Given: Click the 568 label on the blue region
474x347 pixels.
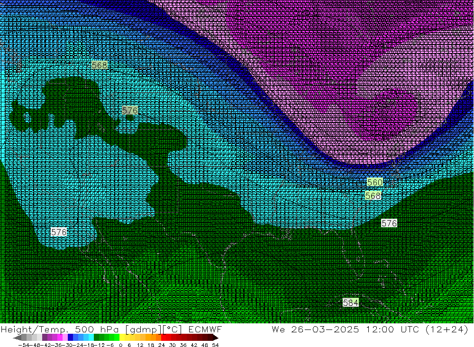Looking at the screenshot, I should (100, 65).
